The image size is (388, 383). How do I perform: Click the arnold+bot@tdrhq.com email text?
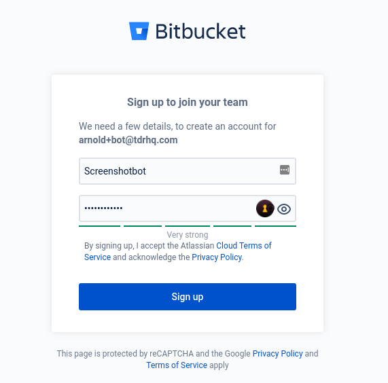128,140
